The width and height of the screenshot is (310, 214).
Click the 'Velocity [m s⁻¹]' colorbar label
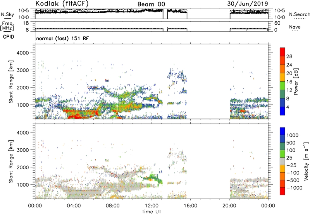pos(306,161)
